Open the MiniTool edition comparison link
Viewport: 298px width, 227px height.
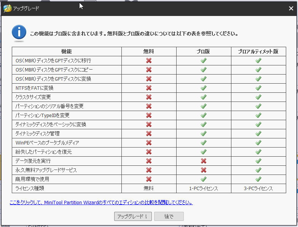[101, 202]
